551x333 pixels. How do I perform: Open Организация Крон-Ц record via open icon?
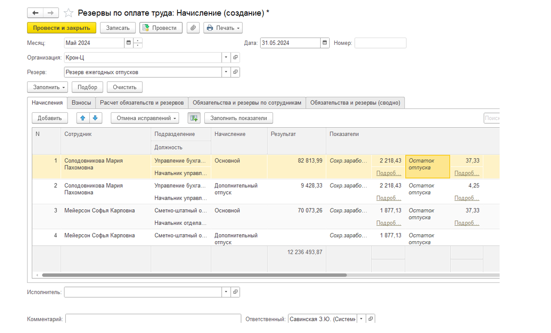(235, 58)
